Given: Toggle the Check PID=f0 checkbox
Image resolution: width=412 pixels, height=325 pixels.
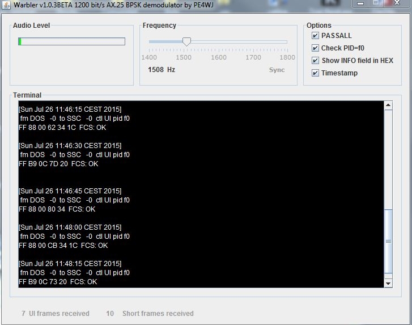Looking at the screenshot, I should [x=316, y=48].
